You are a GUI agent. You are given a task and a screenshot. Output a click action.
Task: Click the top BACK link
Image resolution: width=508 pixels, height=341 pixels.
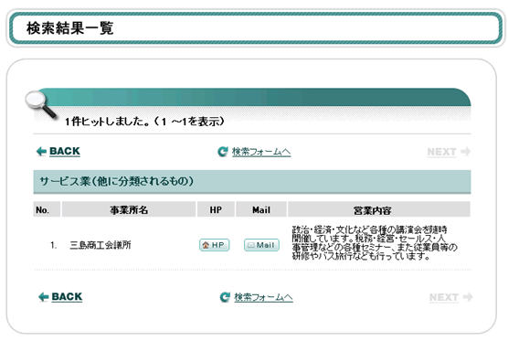pos(65,152)
